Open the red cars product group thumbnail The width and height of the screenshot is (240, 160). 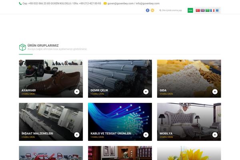click(51, 153)
